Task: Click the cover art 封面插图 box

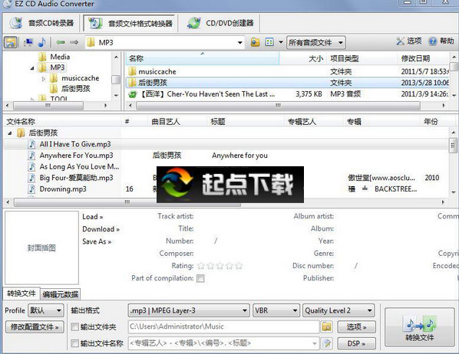Action: (42, 247)
